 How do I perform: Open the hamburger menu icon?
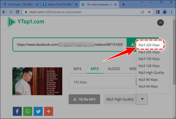click(161, 23)
